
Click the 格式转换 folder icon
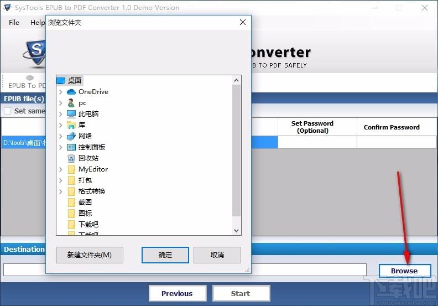(x=71, y=191)
